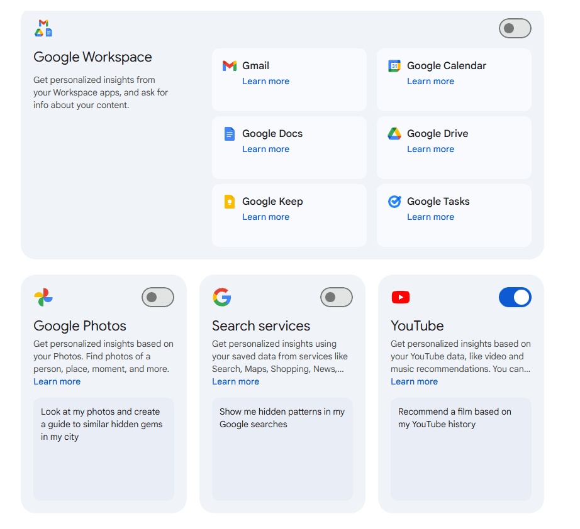The image size is (580, 529).
Task: Click the Google Drive icon
Action: coord(394,134)
